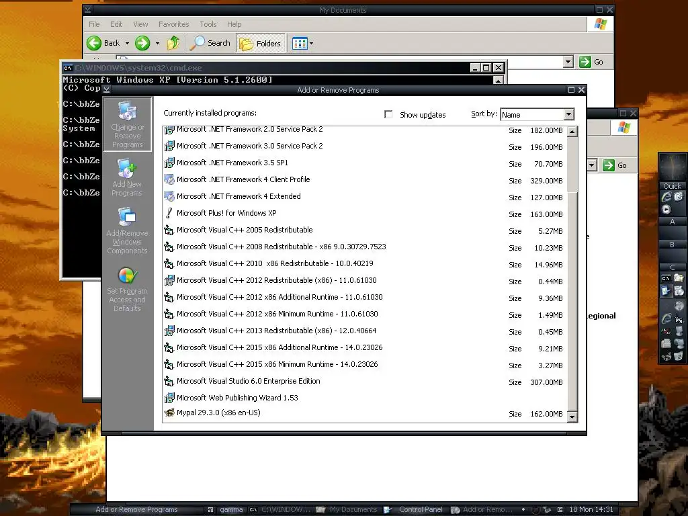
Task: Select Visual C++ 2012 x86 Additional Runtime
Action: tap(365, 298)
